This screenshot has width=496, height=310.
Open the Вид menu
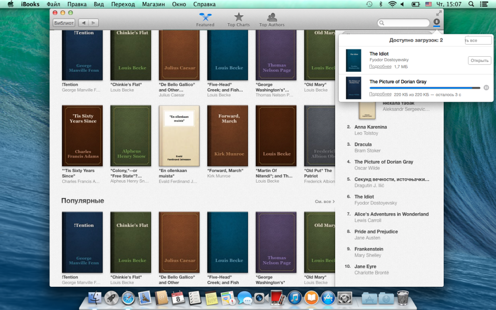coord(98,4)
